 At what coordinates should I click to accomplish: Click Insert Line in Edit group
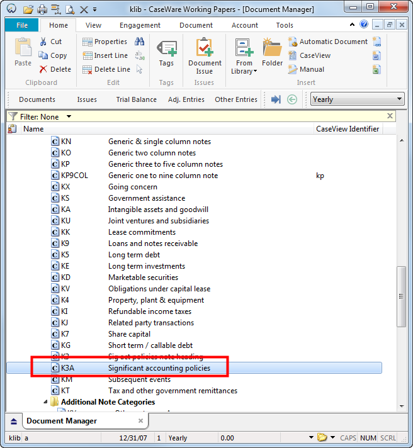[105, 55]
